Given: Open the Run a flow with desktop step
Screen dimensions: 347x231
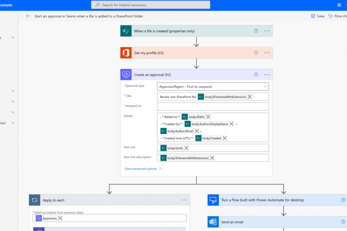Looking at the screenshot, I should [x=262, y=200].
